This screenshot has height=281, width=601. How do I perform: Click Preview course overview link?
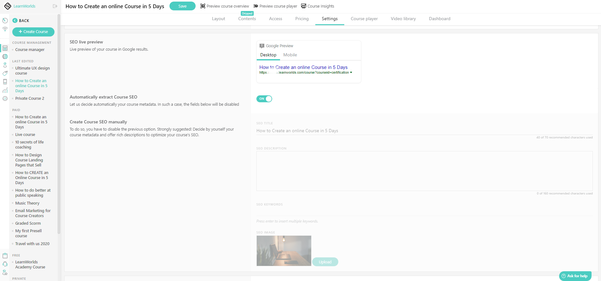point(225,6)
